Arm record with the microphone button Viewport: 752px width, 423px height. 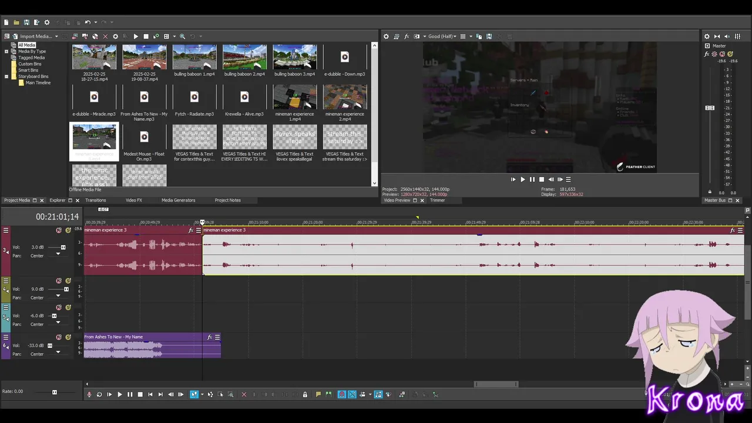tap(89, 394)
